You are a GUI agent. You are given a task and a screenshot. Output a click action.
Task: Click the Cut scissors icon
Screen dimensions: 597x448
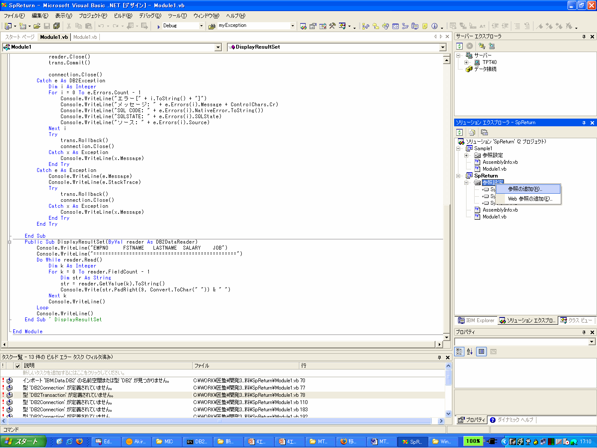coord(69,26)
